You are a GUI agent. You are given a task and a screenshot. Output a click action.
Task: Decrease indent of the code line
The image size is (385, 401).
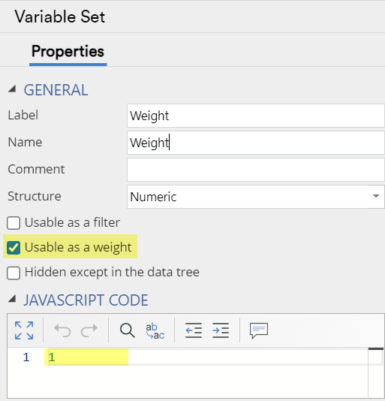click(194, 330)
